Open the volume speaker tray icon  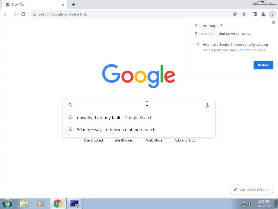point(251,204)
